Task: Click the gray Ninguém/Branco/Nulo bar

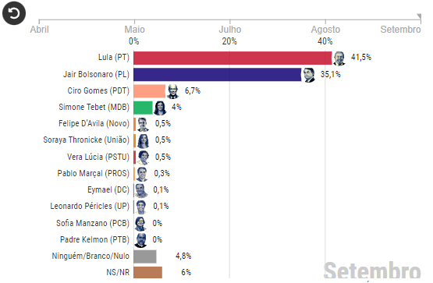Action: 145,256
